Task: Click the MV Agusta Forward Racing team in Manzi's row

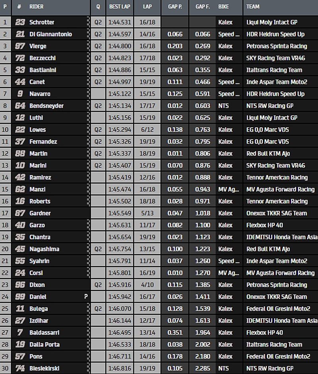Action: click(x=280, y=189)
